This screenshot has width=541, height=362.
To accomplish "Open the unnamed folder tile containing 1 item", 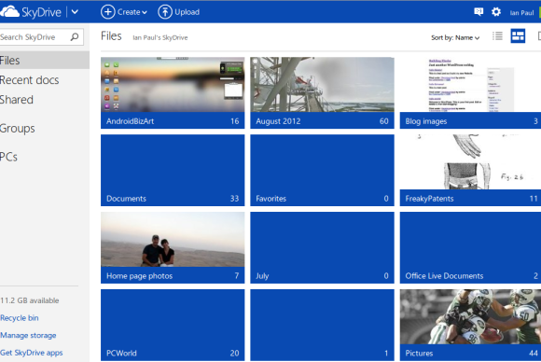I will click(x=322, y=325).
